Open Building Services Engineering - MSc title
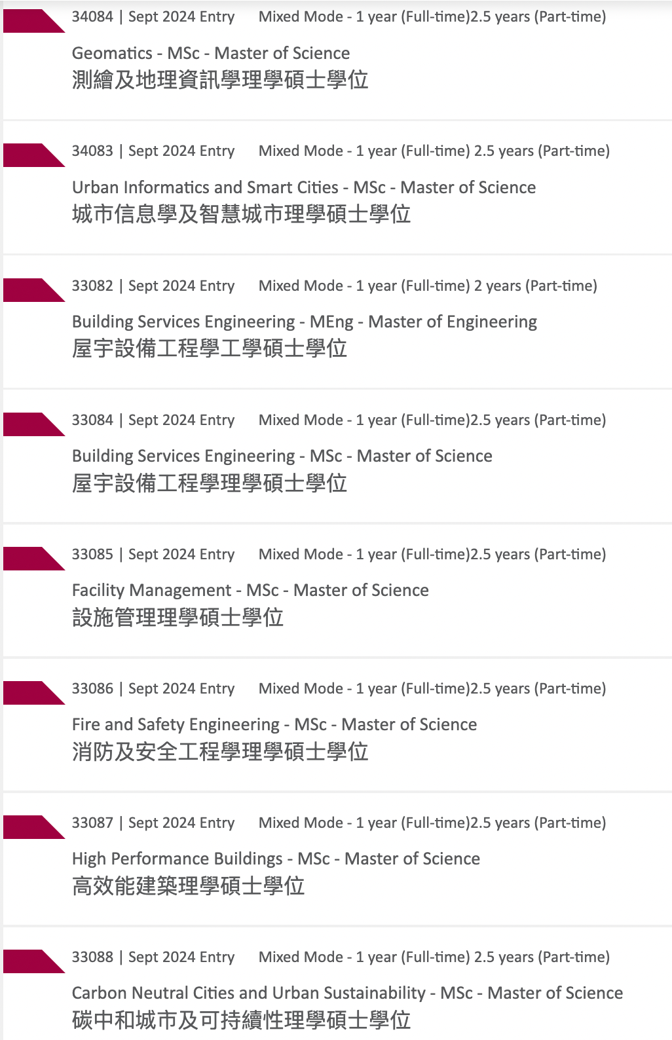This screenshot has width=672, height=1040. pos(282,456)
